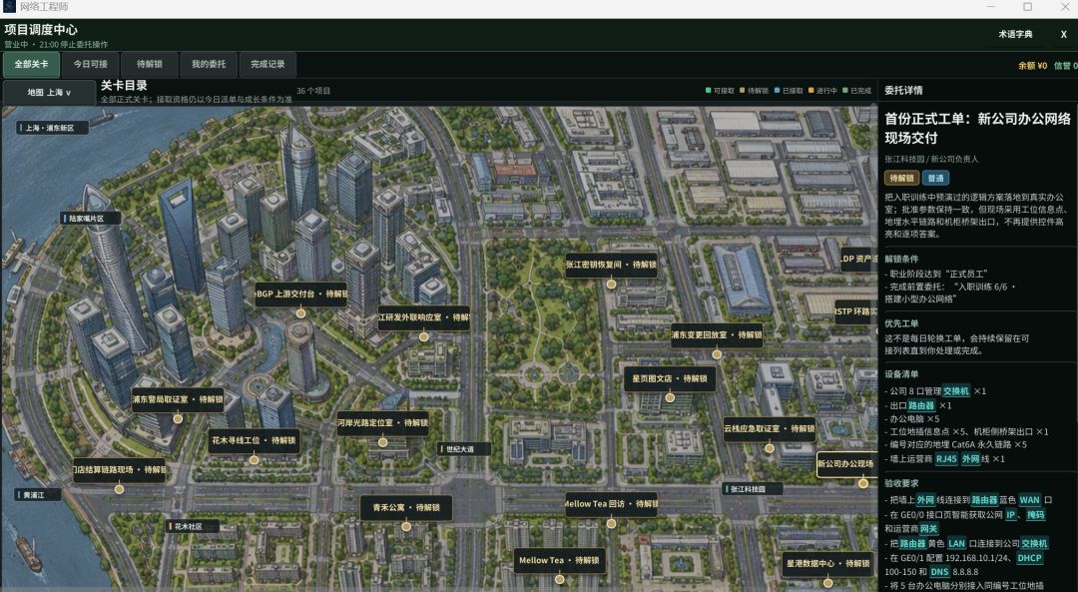Select the 张江密钥恢复间 map marker
The height and width of the screenshot is (592, 1078).
click(611, 284)
